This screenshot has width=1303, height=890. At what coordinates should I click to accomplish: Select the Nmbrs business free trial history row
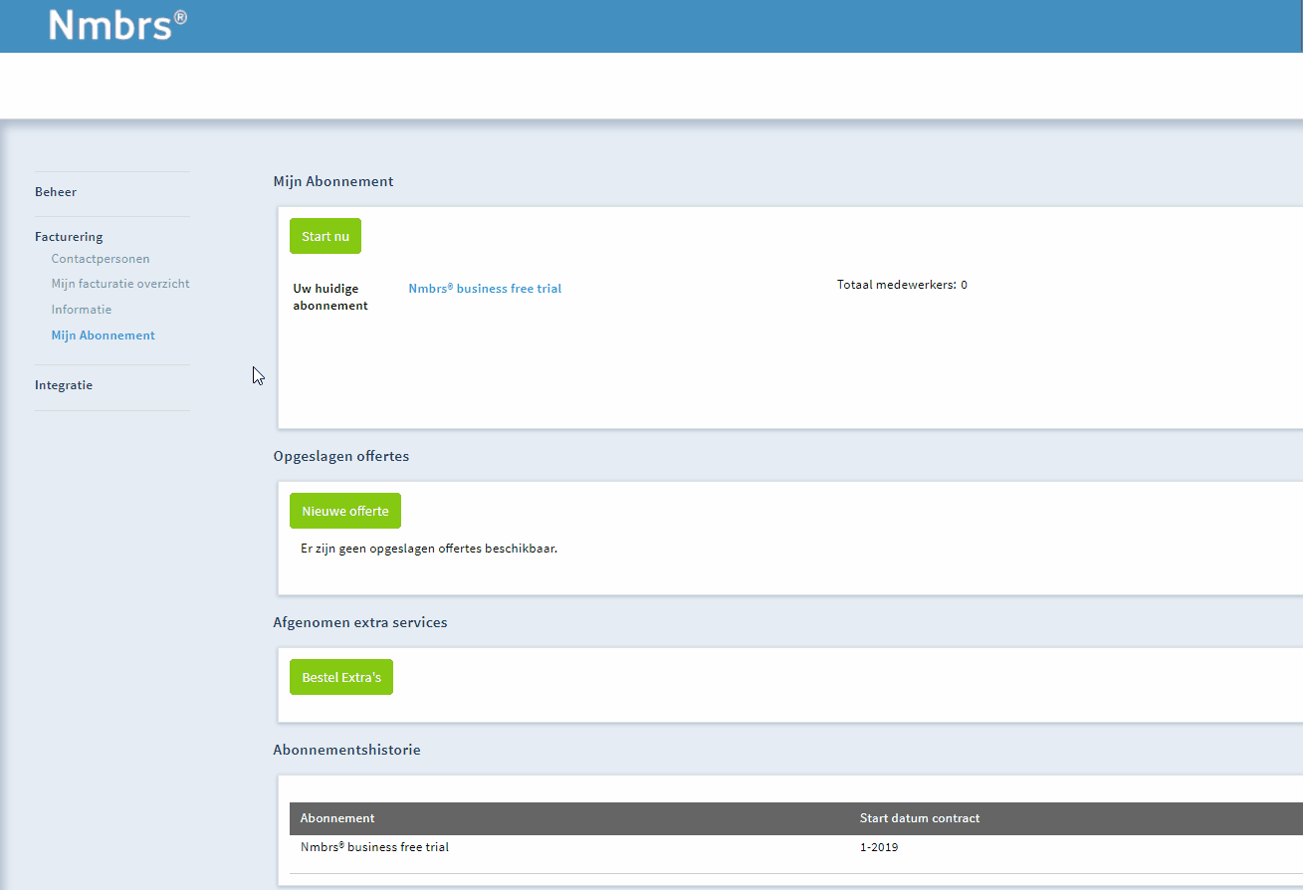point(795,848)
